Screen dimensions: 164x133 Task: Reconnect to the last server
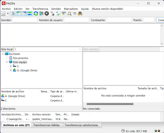pos(58,14)
